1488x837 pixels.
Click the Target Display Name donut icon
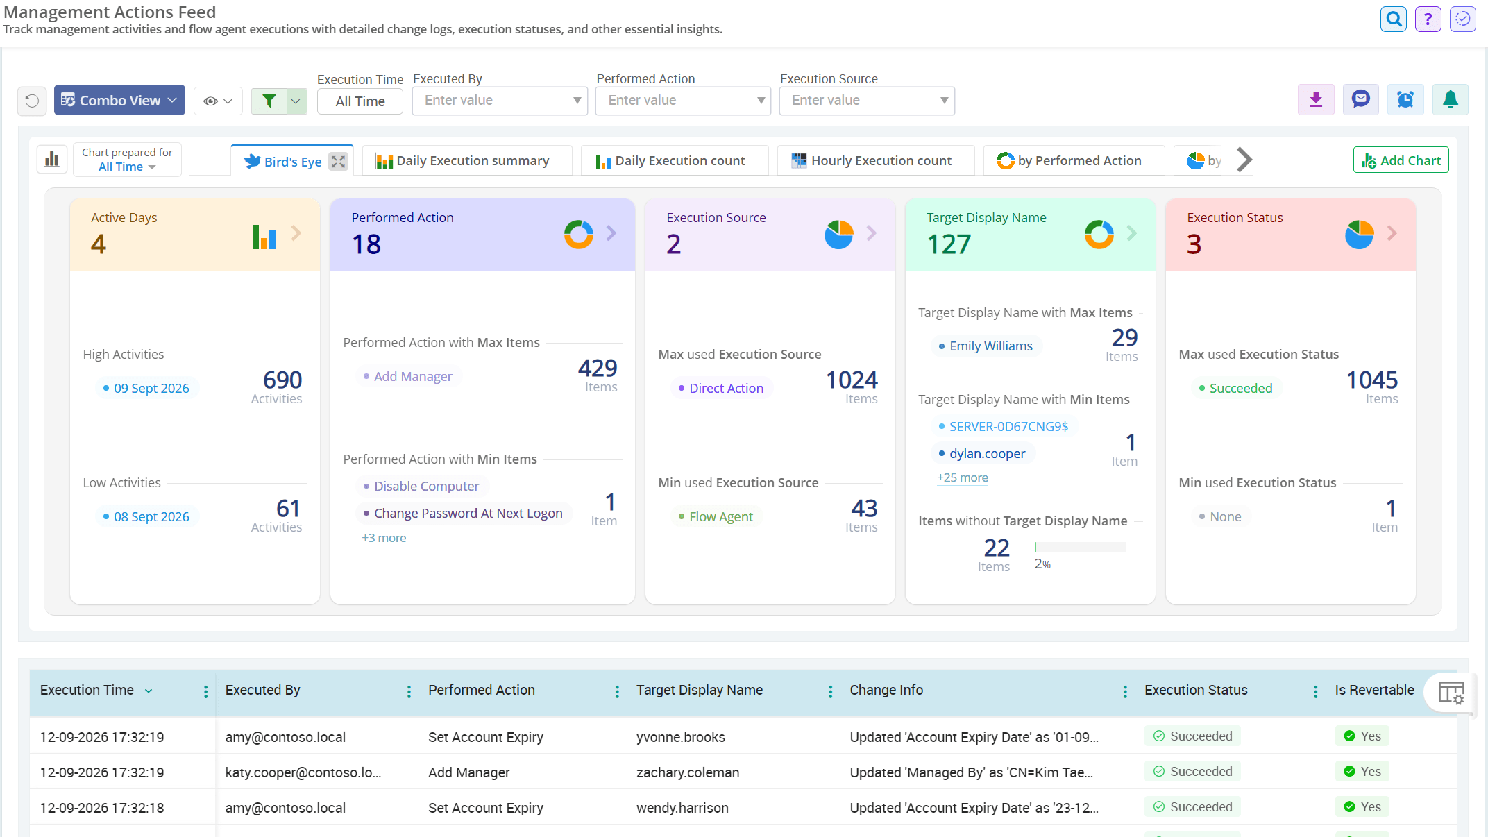(1099, 235)
